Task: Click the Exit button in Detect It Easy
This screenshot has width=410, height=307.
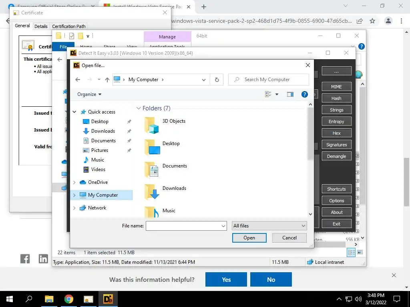Action: pyautogui.click(x=336, y=224)
